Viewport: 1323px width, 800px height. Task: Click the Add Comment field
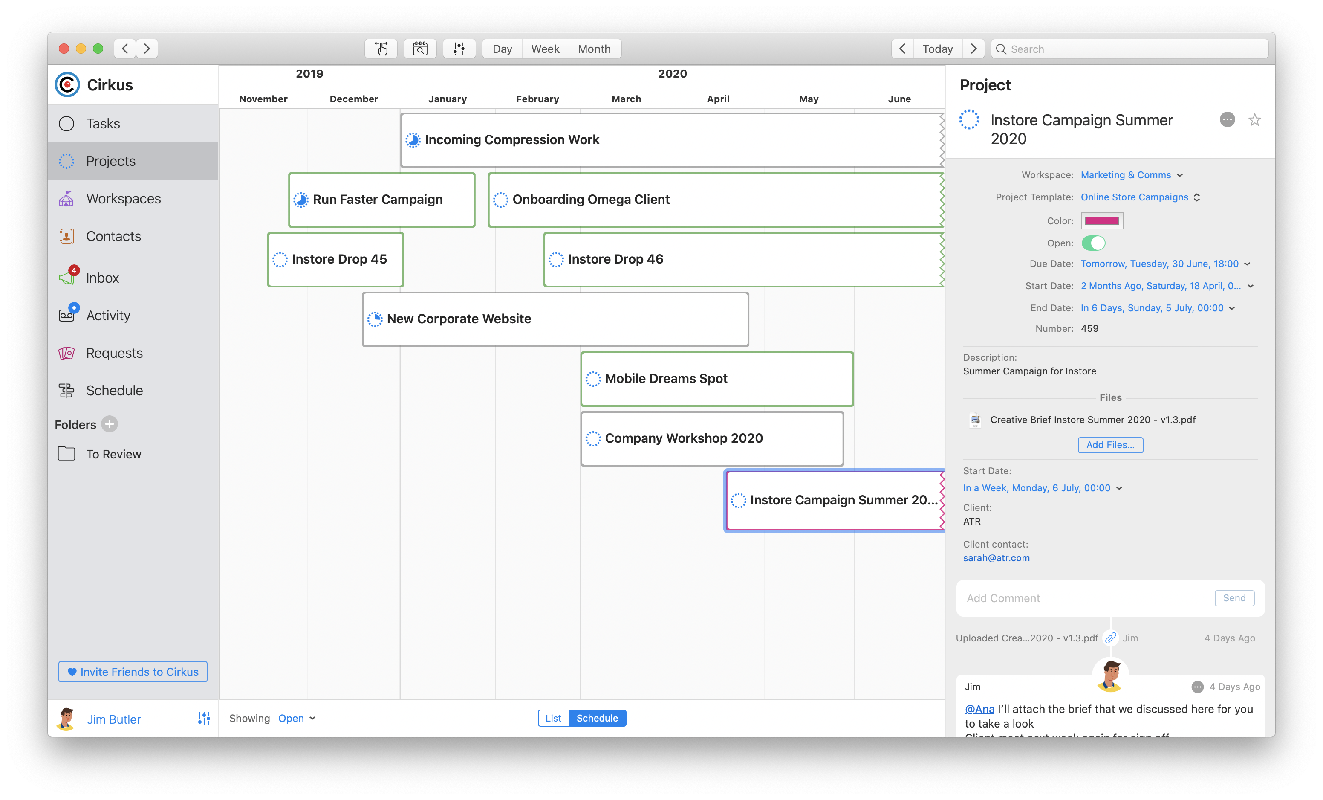tap(1086, 598)
